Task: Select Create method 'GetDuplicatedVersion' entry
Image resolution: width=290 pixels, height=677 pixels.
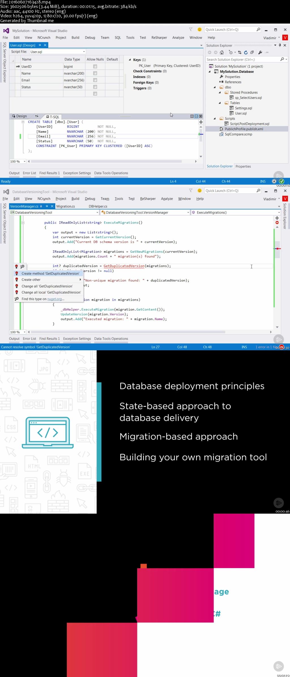Action: (x=48, y=273)
